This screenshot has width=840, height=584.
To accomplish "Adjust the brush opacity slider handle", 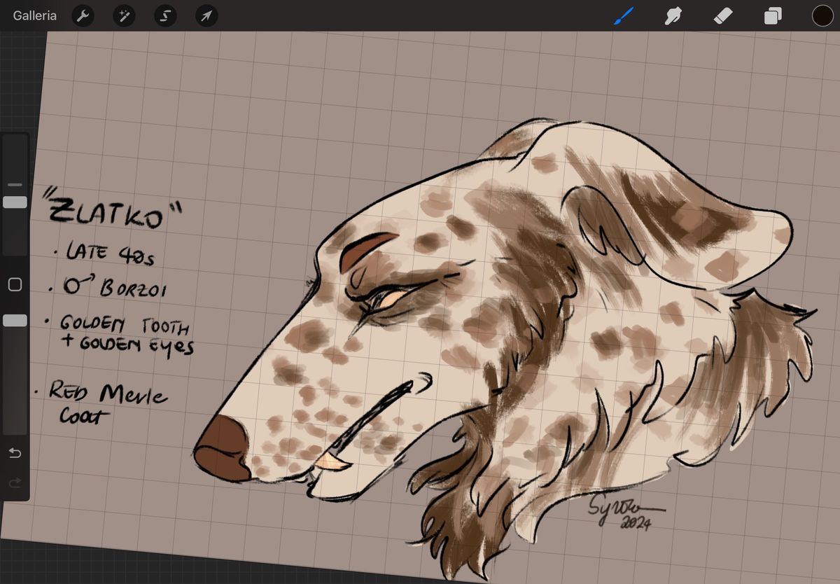I will tap(15, 320).
